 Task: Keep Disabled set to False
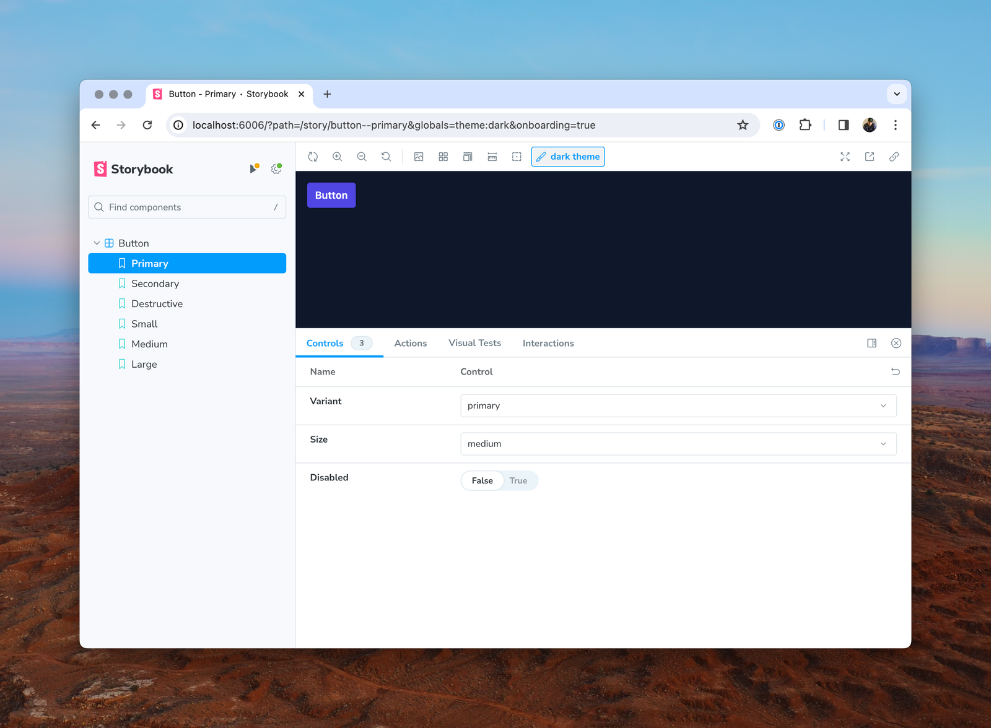coord(482,480)
